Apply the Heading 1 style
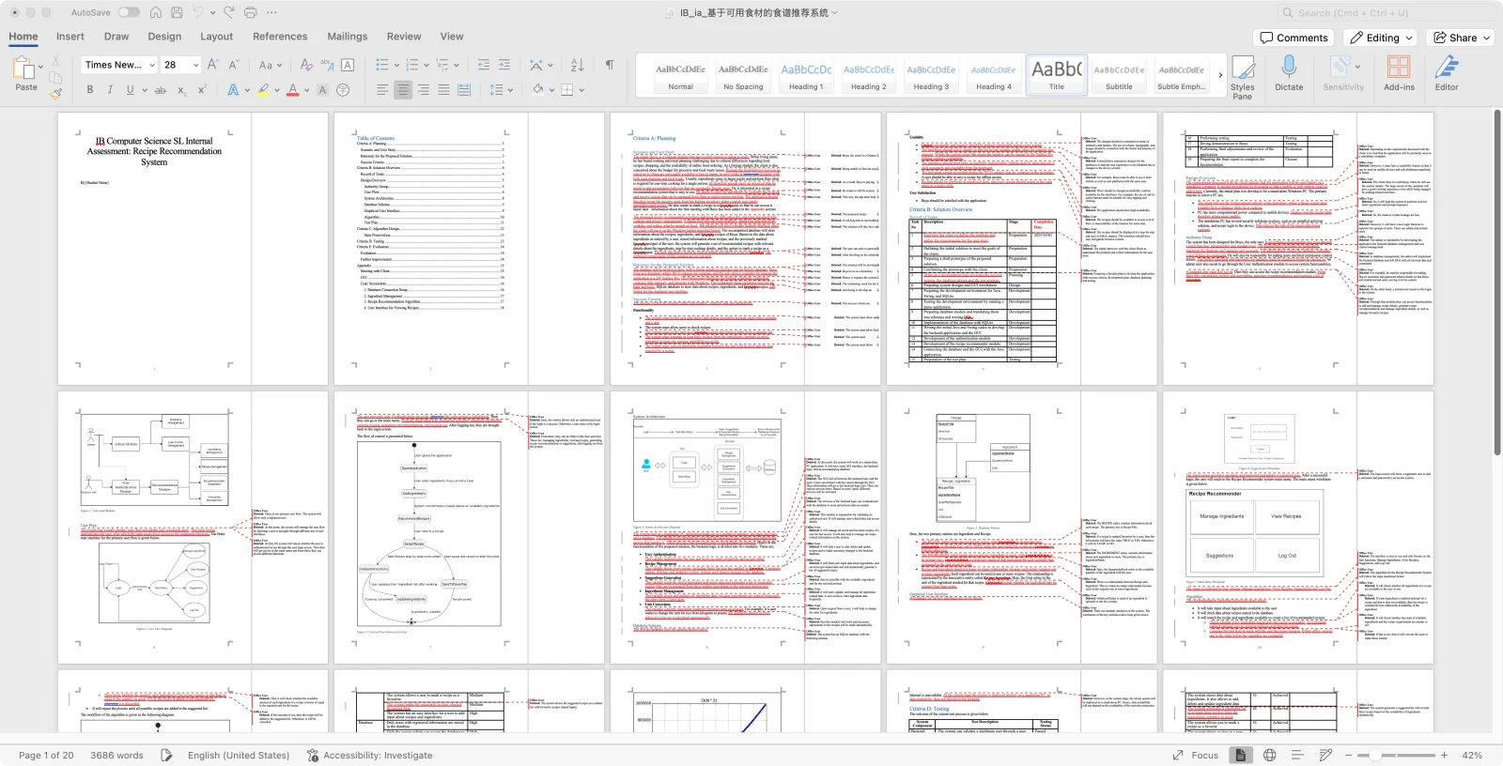Image resolution: width=1503 pixels, height=766 pixels. click(x=806, y=75)
